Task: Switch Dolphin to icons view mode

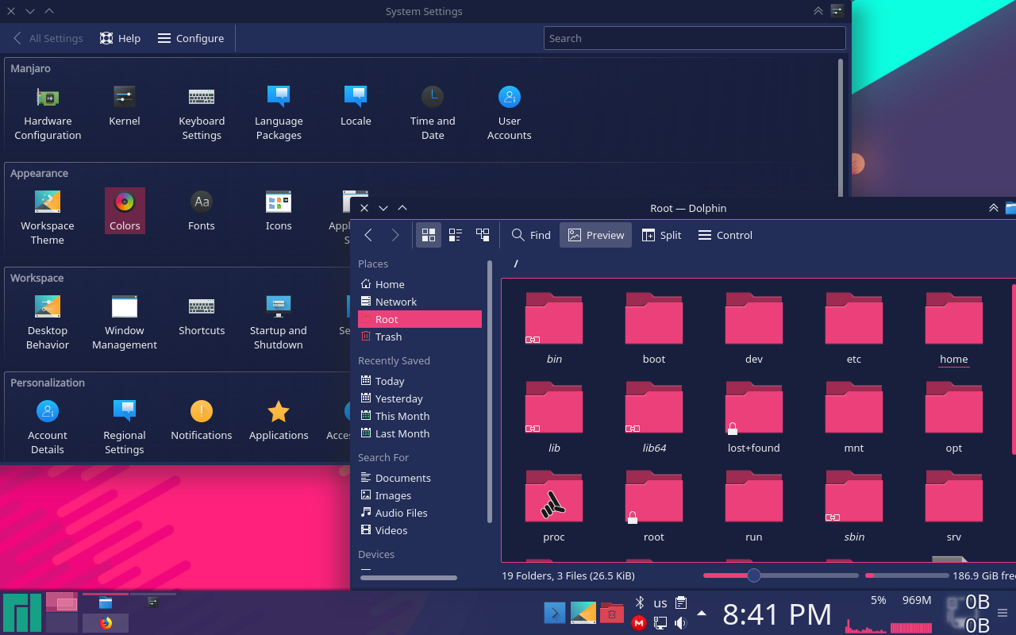Action: [429, 235]
